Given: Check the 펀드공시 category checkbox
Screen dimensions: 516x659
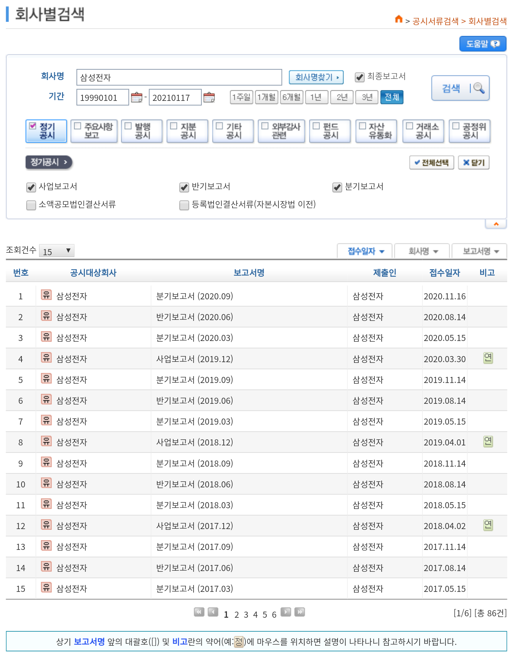Looking at the screenshot, I should coord(316,126).
